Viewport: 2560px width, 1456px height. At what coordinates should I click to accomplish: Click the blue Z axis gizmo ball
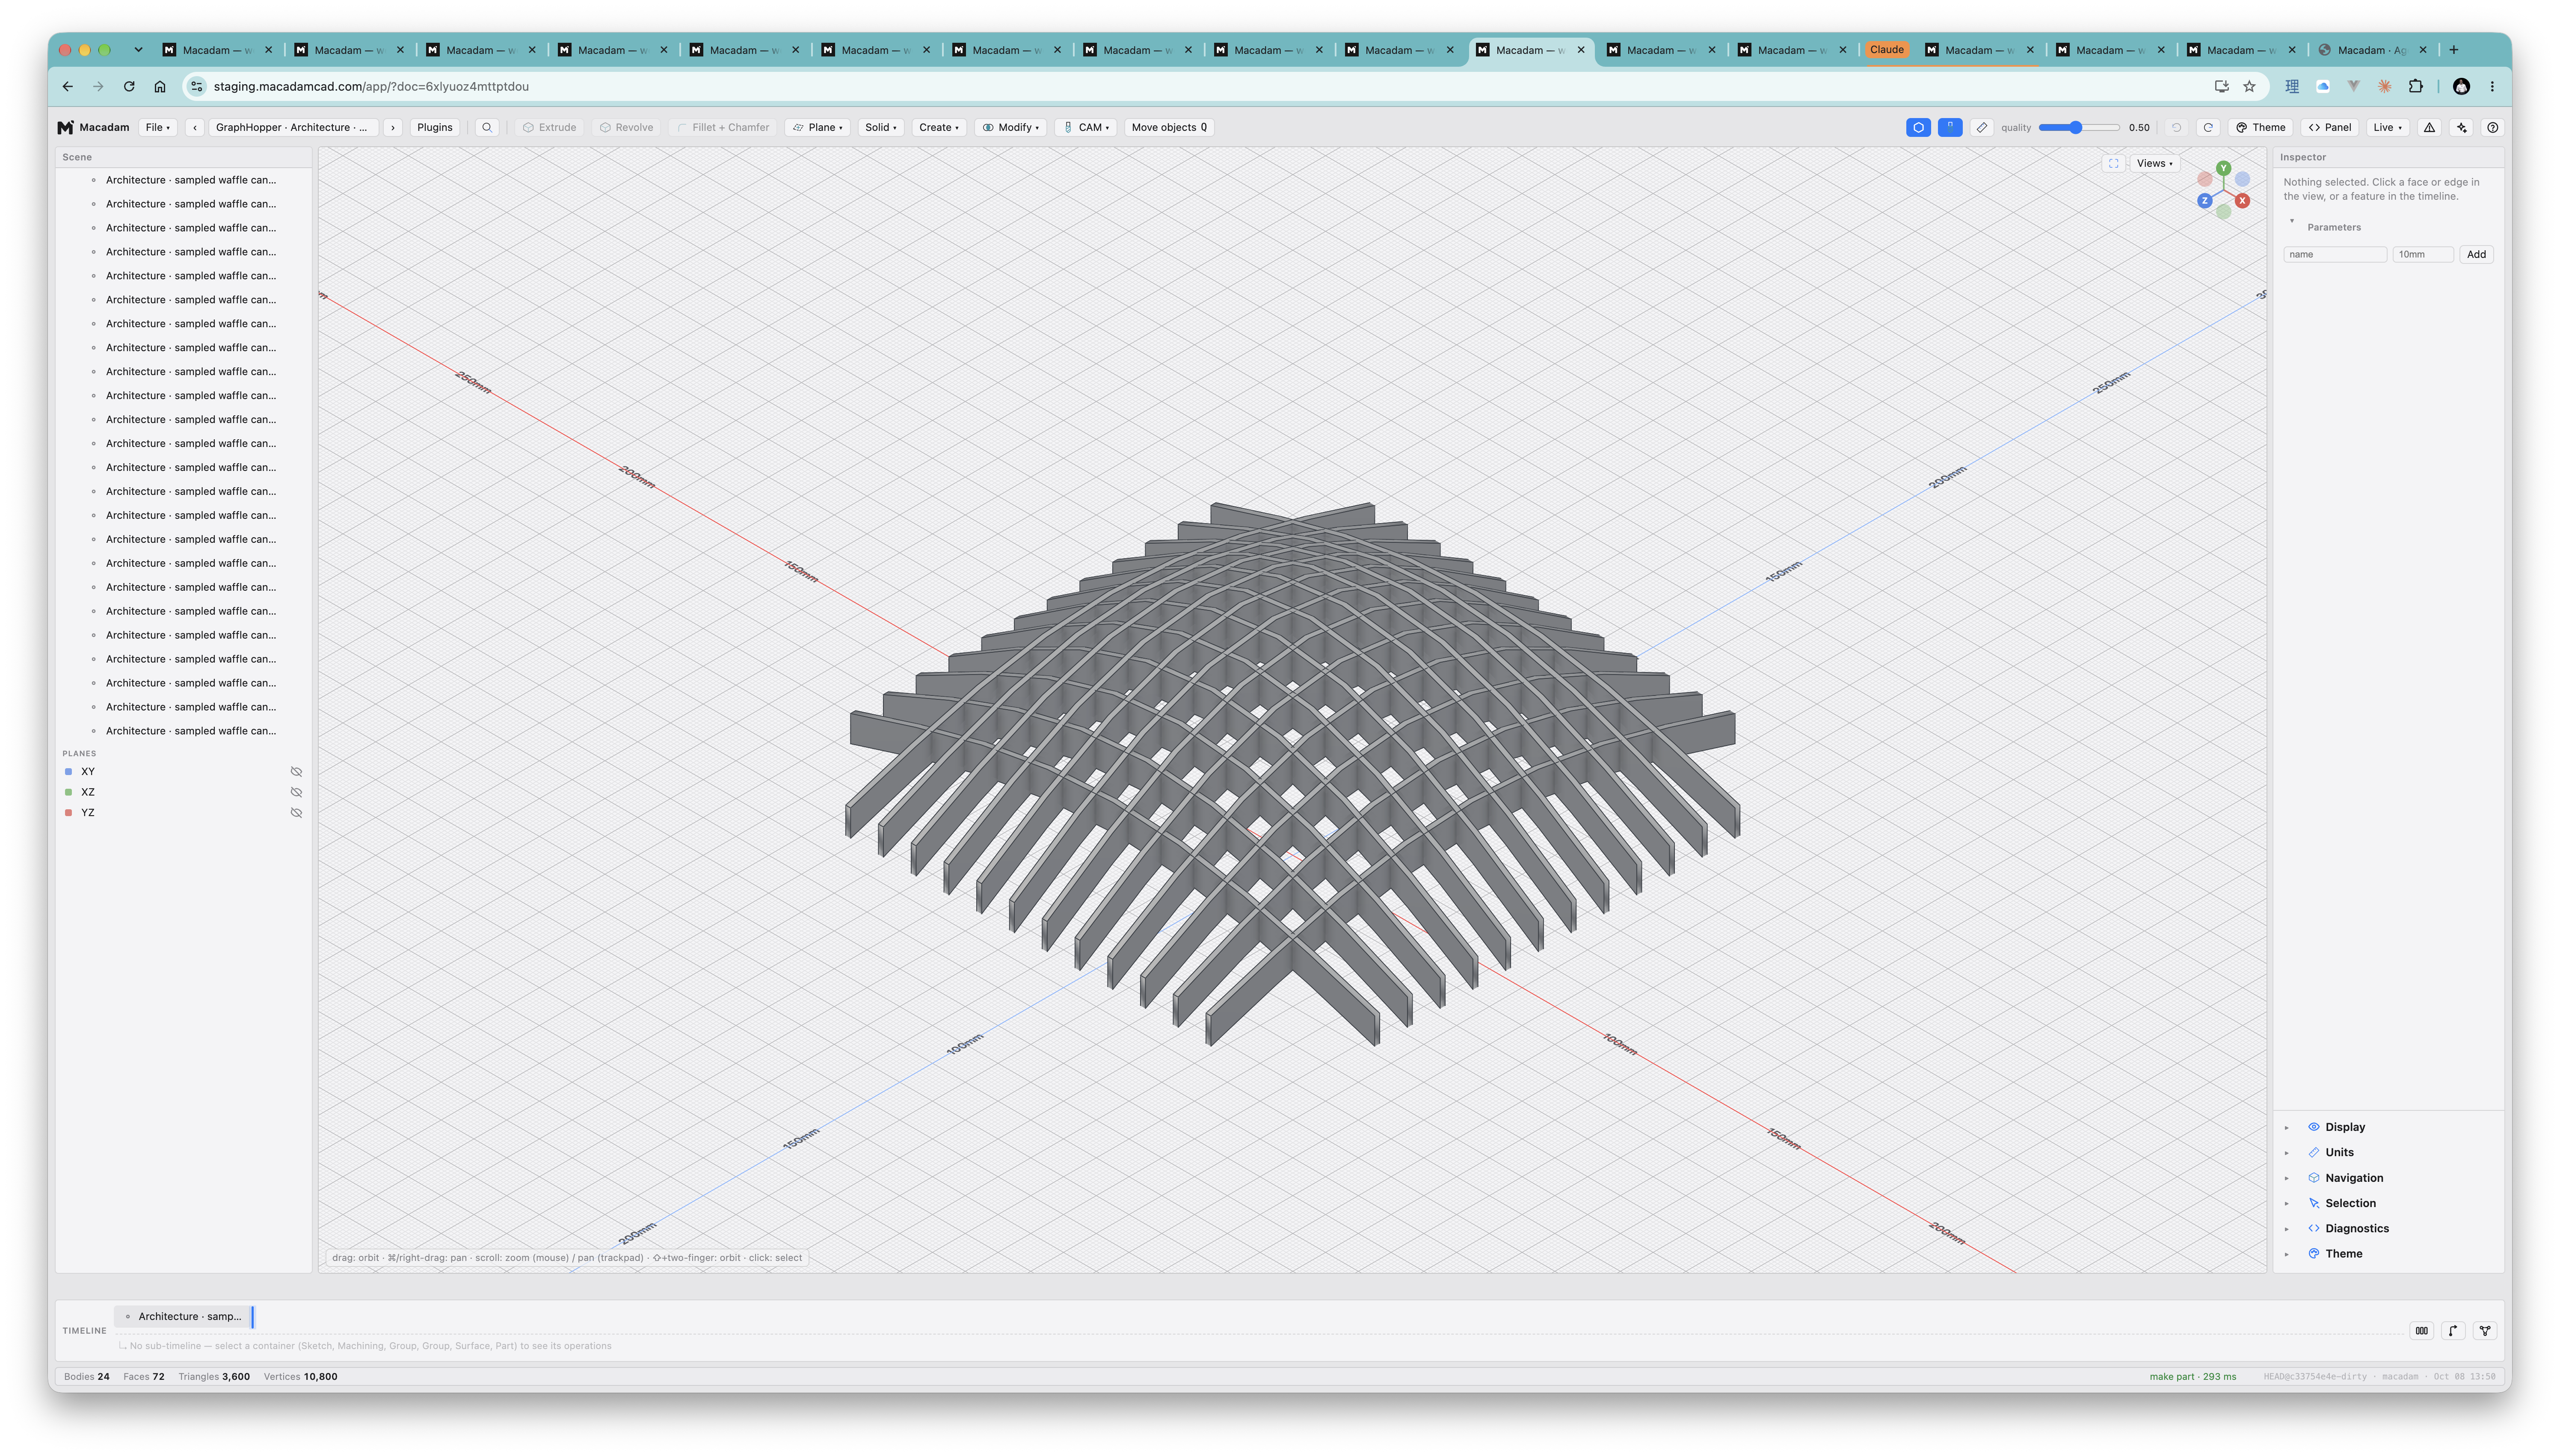click(x=2204, y=201)
